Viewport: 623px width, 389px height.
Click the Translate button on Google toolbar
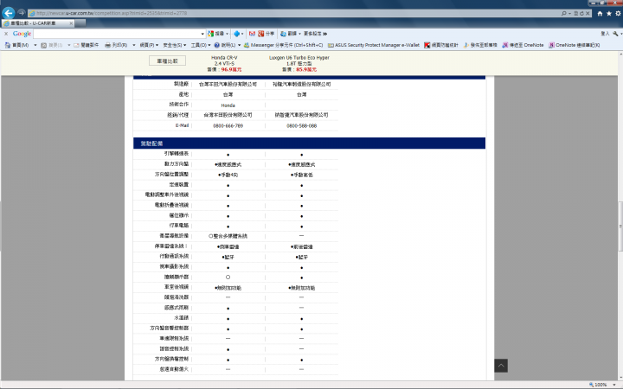click(x=289, y=34)
